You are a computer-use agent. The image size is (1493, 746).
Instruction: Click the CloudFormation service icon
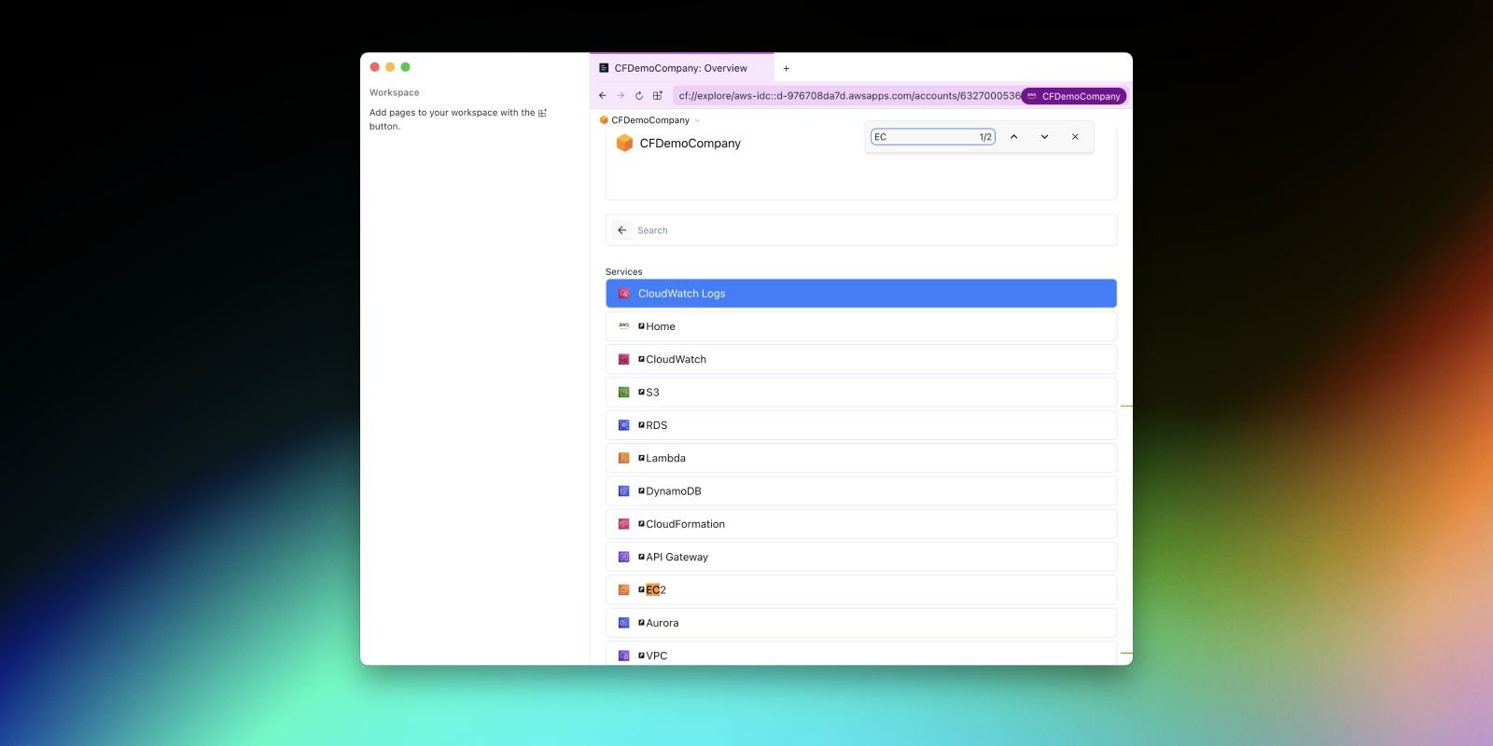point(623,524)
